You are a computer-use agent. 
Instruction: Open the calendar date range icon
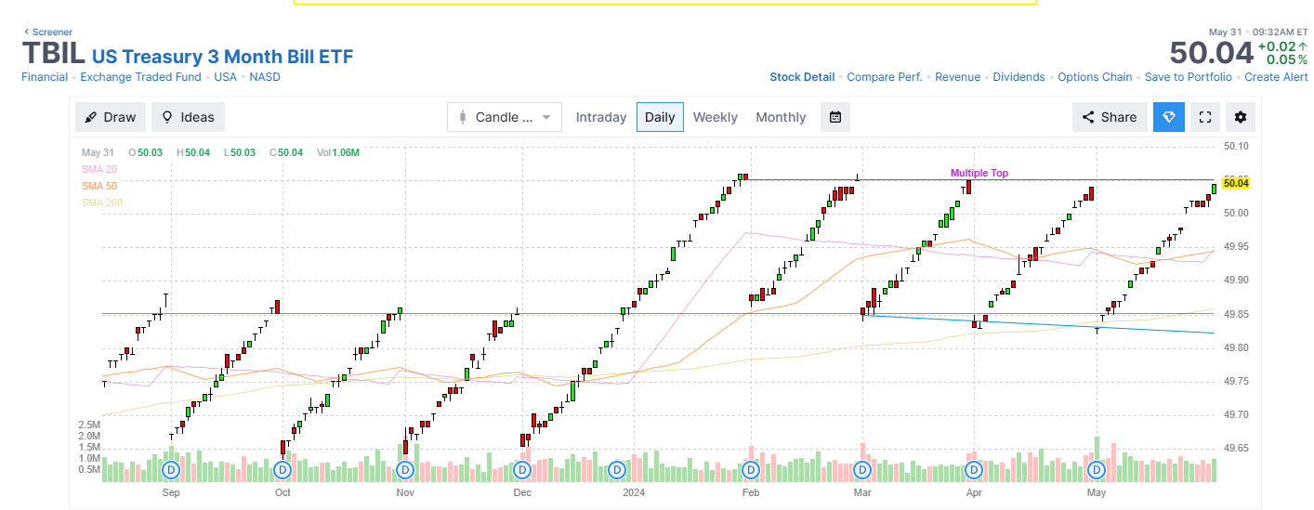click(835, 117)
